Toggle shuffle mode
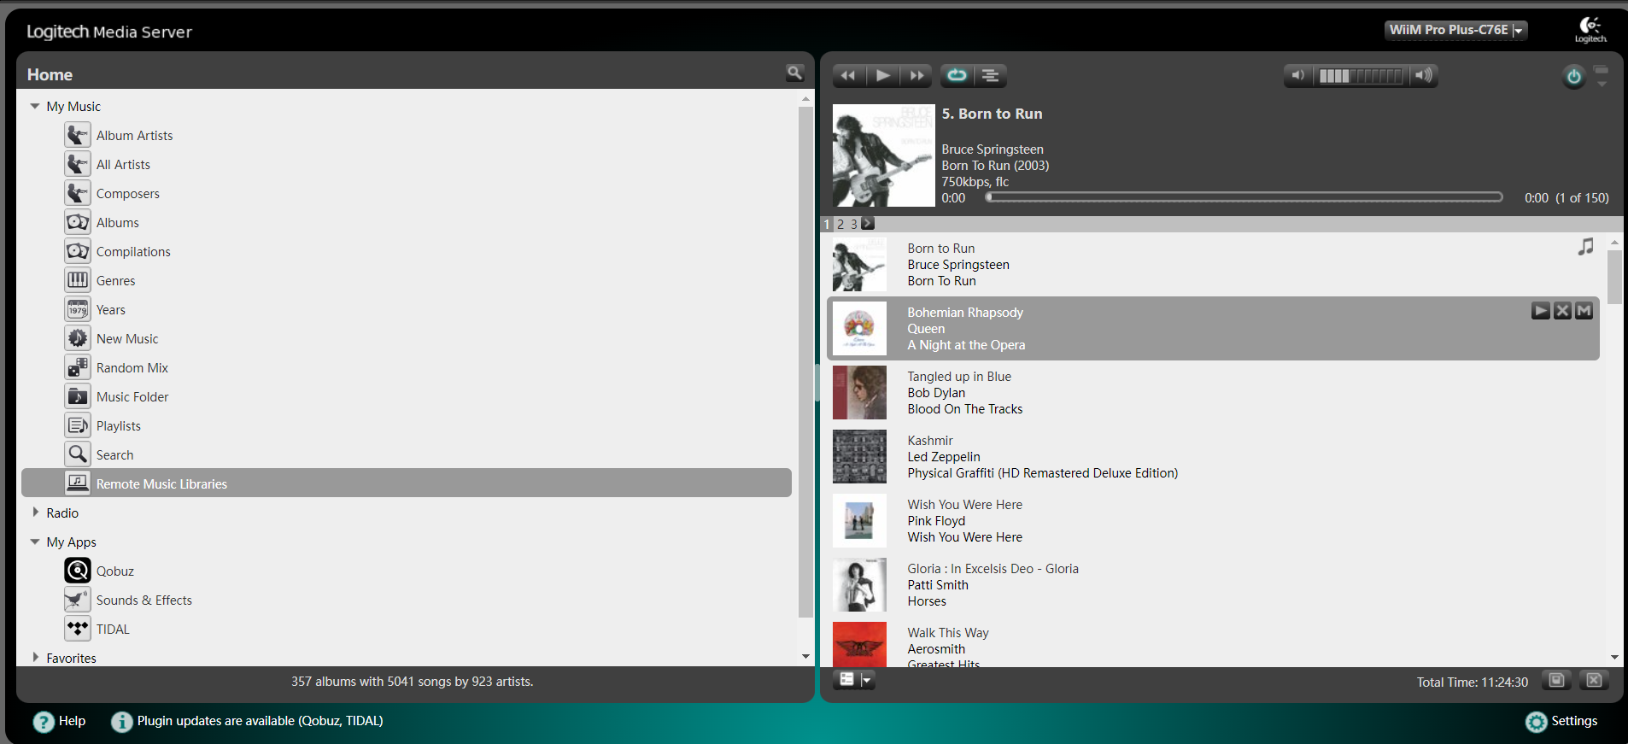Image resolution: width=1628 pixels, height=744 pixels. (x=991, y=75)
